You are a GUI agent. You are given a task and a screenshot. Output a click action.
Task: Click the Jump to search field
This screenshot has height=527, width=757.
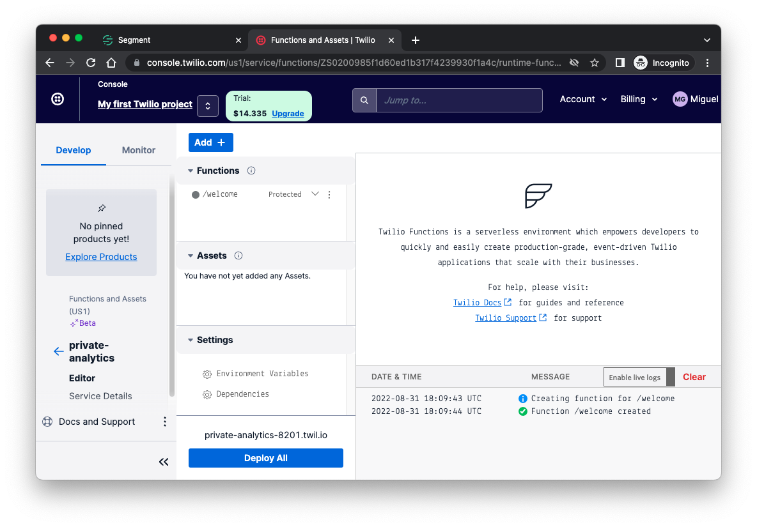[458, 100]
